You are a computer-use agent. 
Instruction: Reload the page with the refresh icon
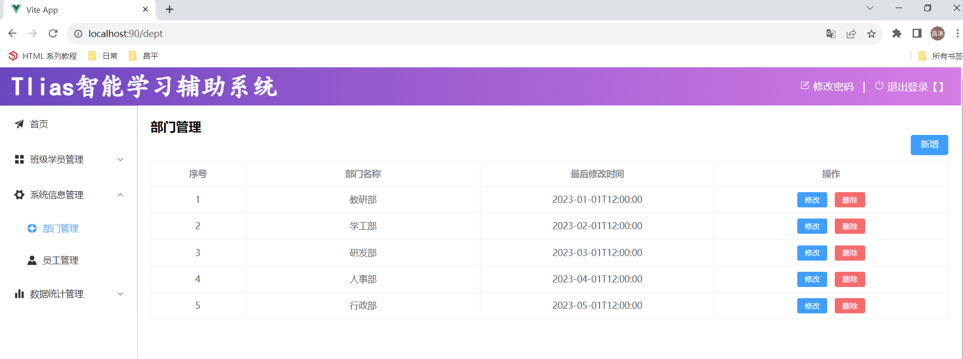53,33
